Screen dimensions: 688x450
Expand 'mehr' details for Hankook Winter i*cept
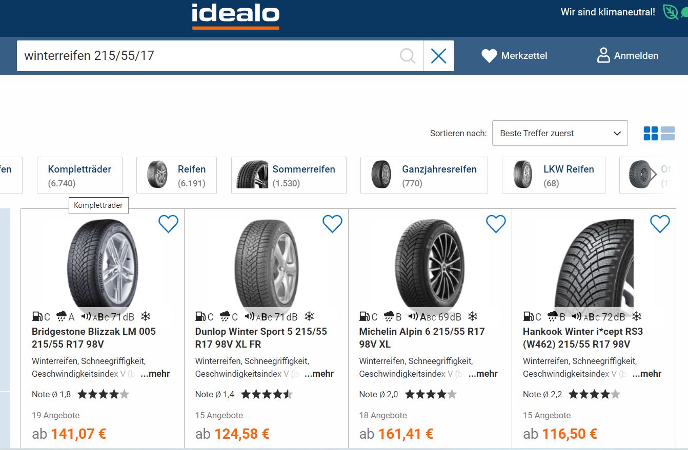[x=646, y=374]
